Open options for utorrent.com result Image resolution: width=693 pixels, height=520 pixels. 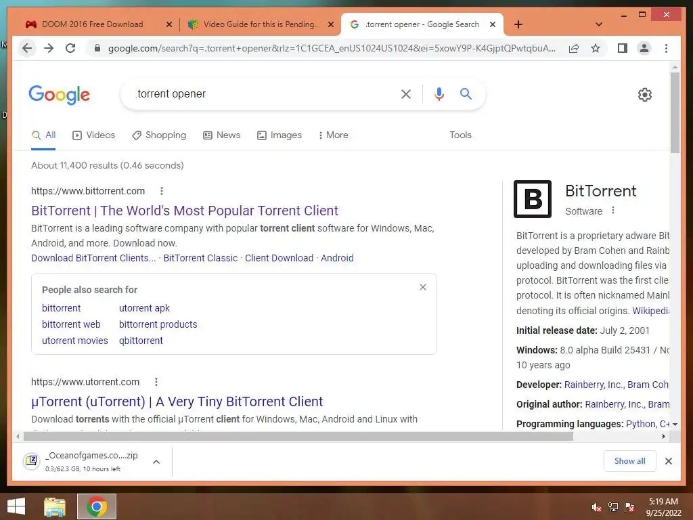pos(156,382)
